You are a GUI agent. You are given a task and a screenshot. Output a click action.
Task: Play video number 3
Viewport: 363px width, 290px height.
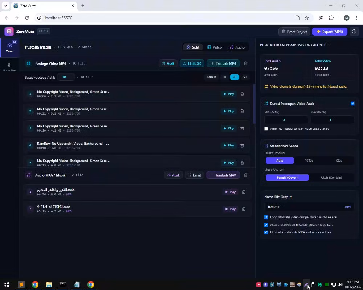[x=228, y=128]
